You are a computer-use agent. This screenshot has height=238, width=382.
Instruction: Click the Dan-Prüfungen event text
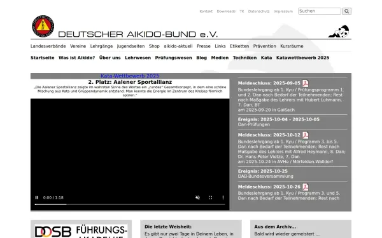254,124
